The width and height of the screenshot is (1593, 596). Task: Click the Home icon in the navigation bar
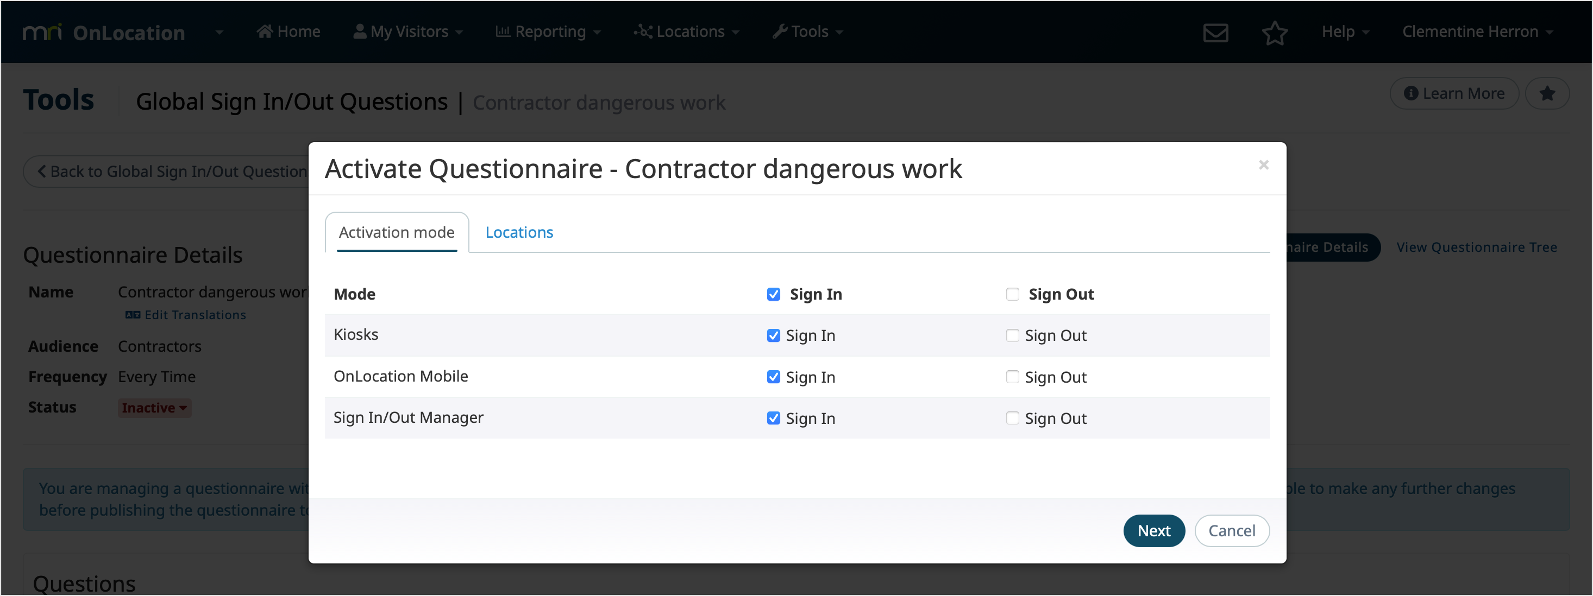pyautogui.click(x=266, y=30)
